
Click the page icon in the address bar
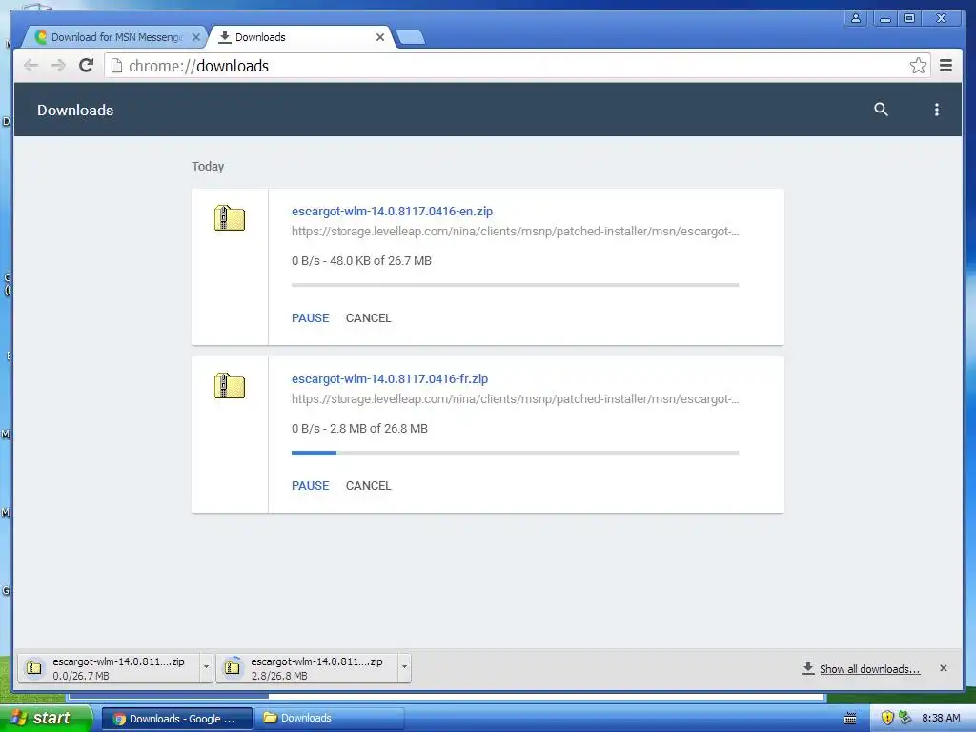116,66
